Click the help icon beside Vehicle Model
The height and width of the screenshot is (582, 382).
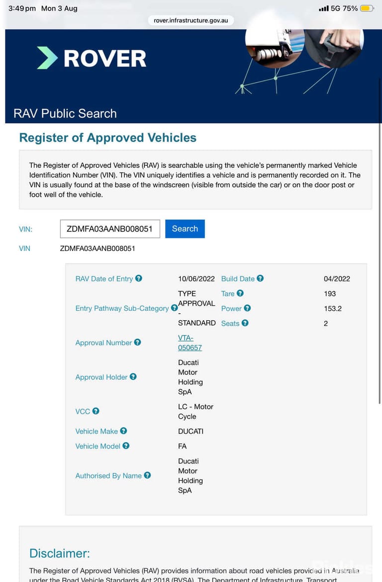pos(126,446)
